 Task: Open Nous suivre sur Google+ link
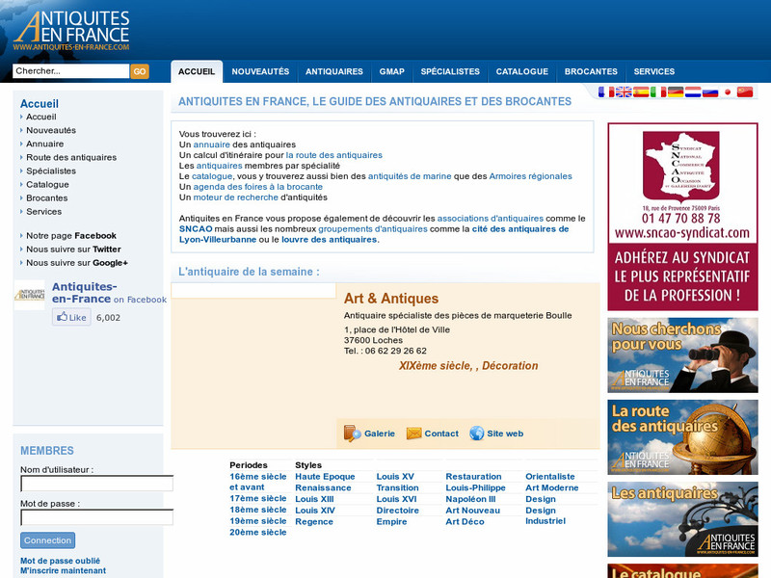point(77,262)
